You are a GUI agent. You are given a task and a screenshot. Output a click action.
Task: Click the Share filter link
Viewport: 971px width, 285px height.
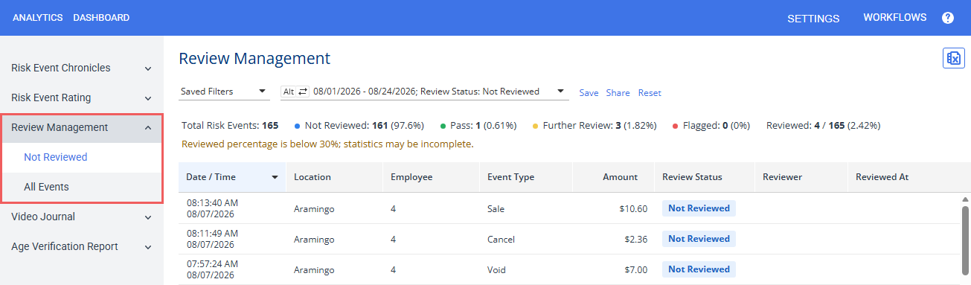coord(618,93)
